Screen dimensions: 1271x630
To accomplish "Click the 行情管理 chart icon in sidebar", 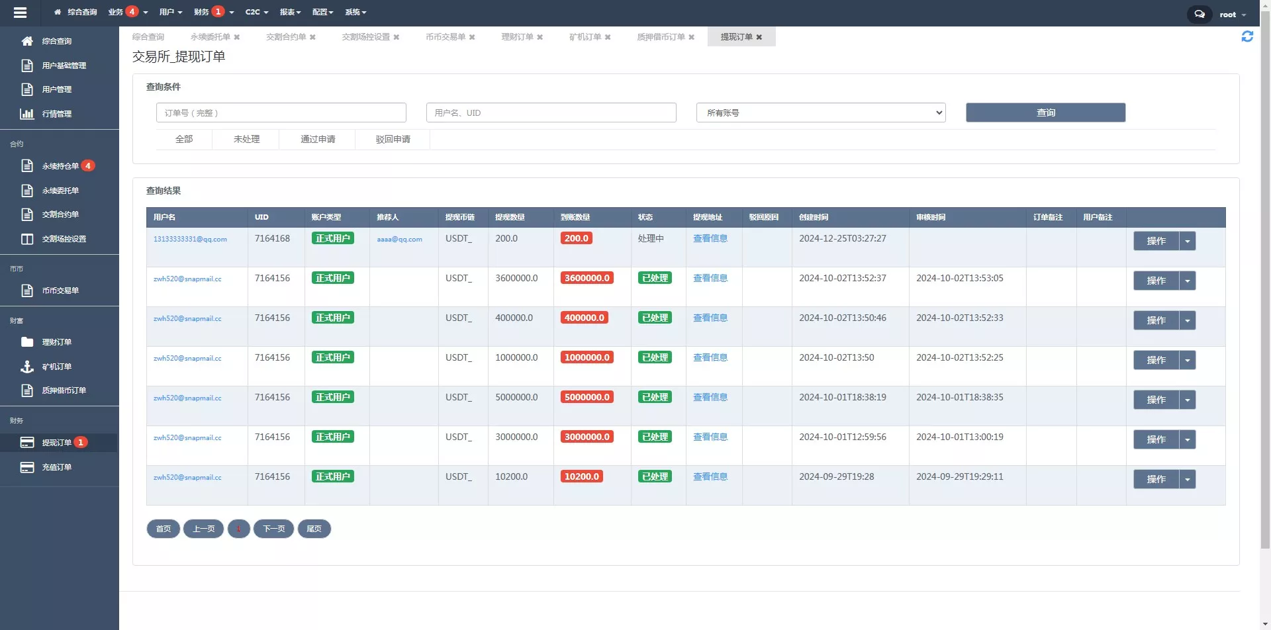I will (27, 114).
